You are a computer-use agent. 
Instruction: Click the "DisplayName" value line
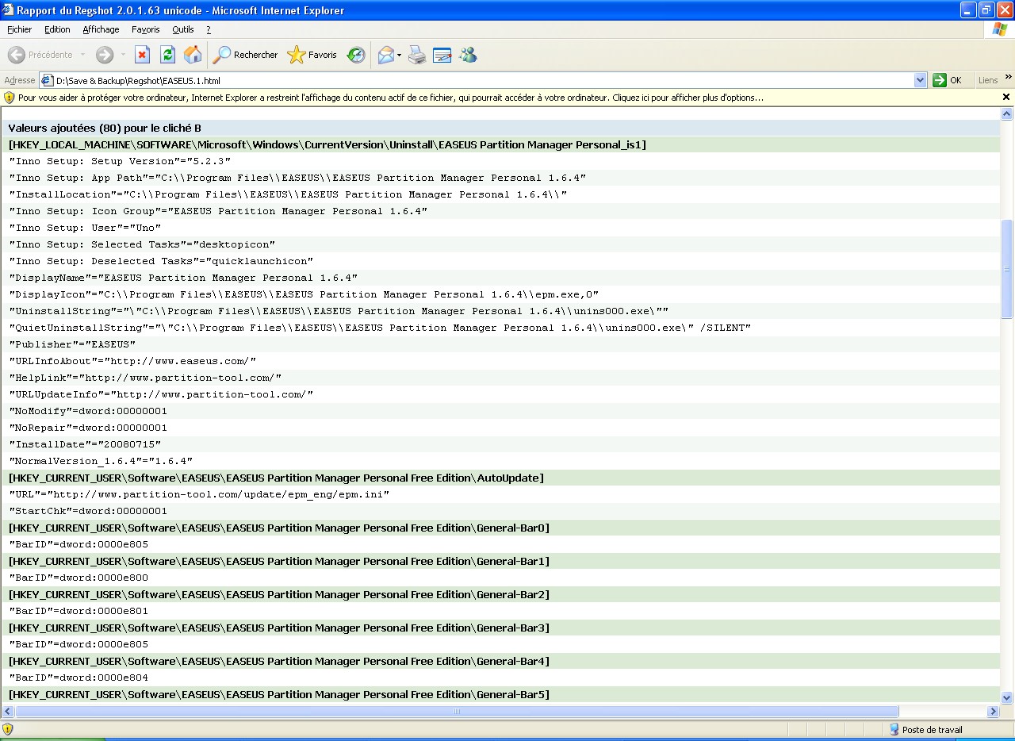pos(183,278)
